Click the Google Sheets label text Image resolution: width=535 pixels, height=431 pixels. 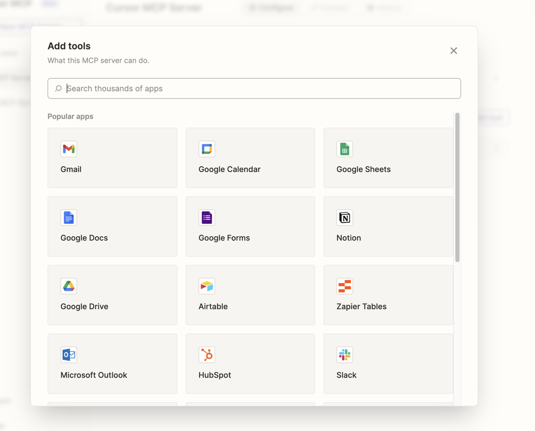(363, 169)
